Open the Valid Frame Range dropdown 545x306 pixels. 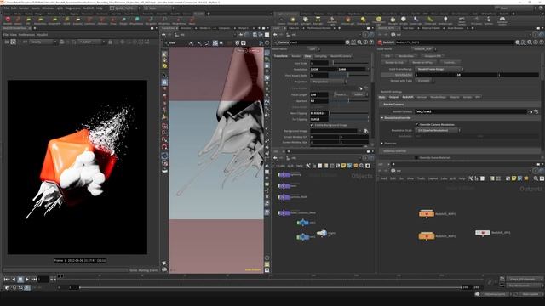tap(439, 69)
